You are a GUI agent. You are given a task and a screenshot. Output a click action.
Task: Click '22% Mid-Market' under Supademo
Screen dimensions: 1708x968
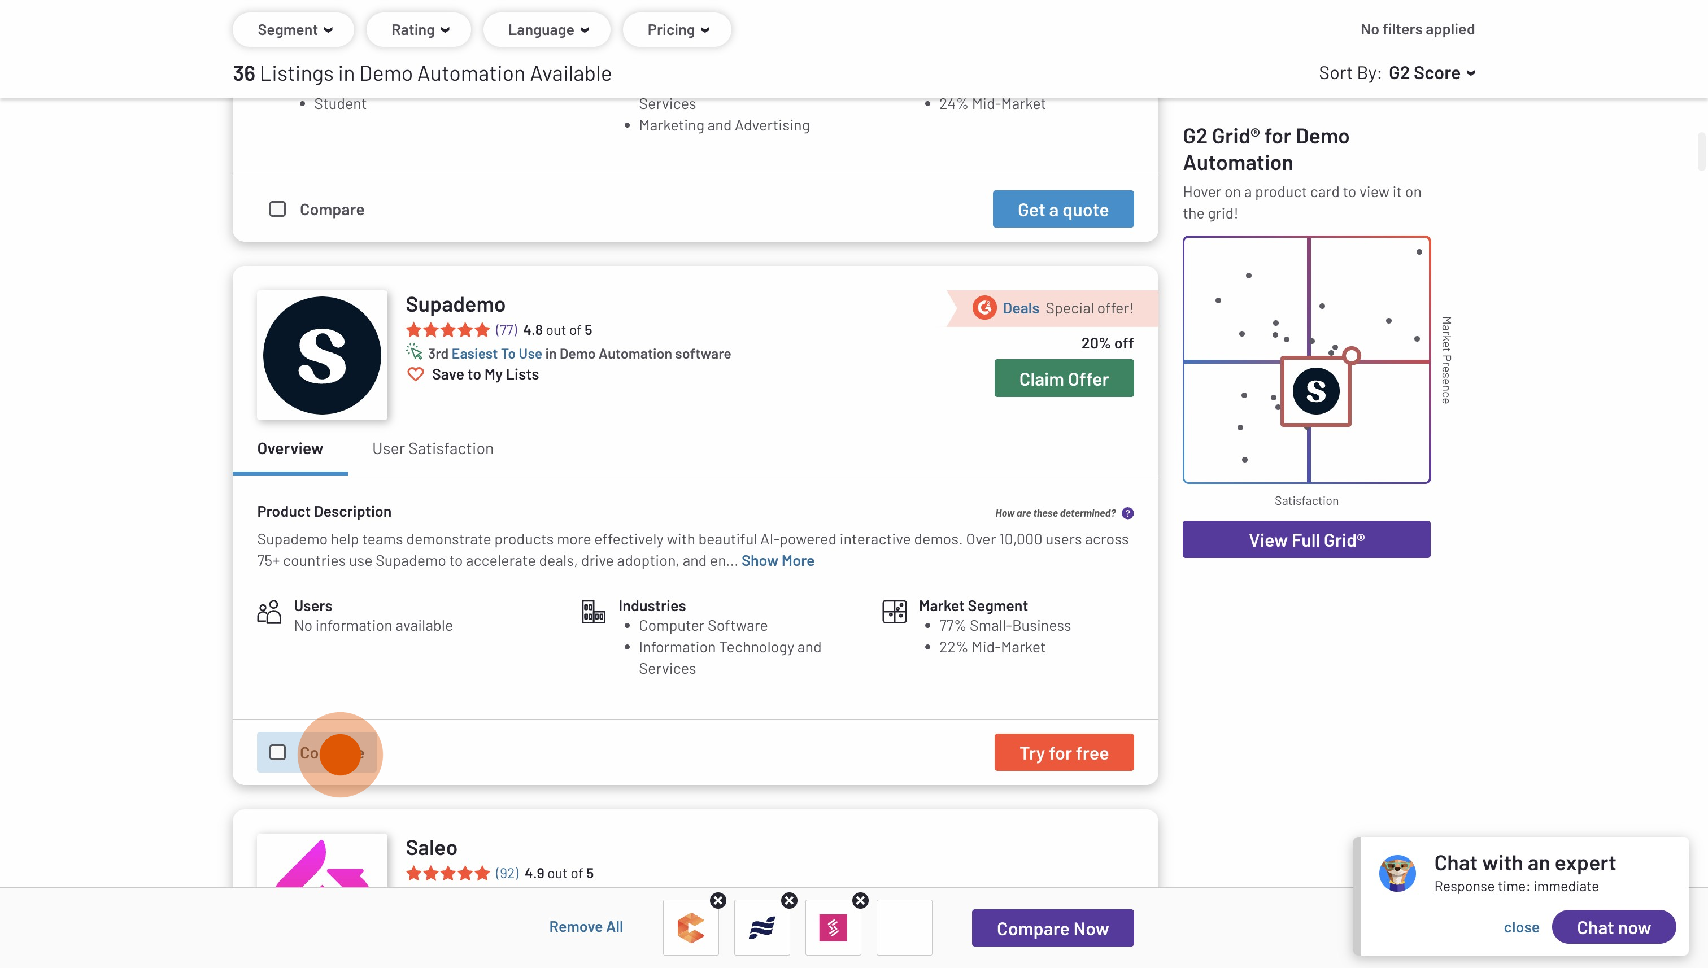(x=991, y=647)
